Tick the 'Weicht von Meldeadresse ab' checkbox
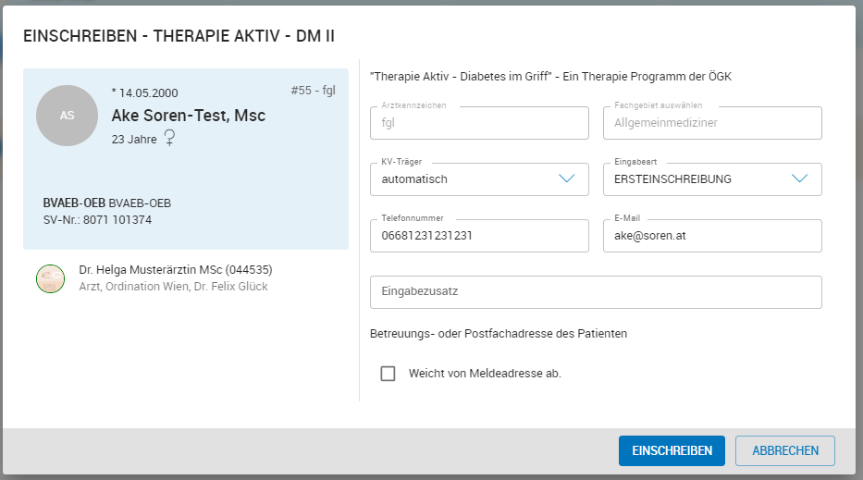Viewport: 863px width, 480px height. (x=388, y=374)
